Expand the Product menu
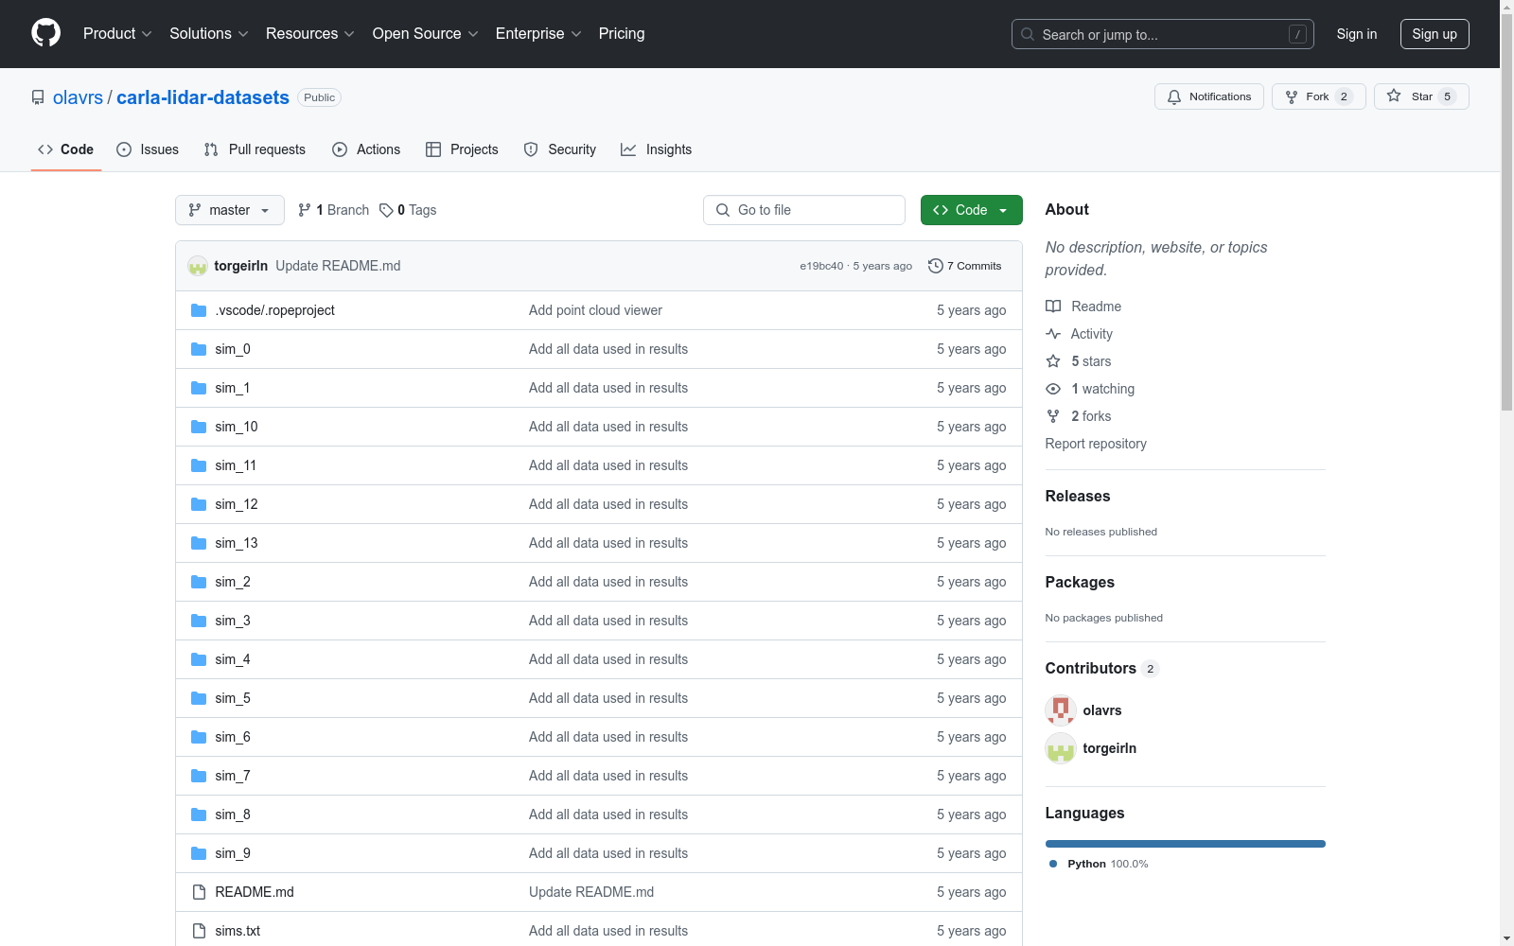Image resolution: width=1514 pixels, height=946 pixels. [x=117, y=34]
